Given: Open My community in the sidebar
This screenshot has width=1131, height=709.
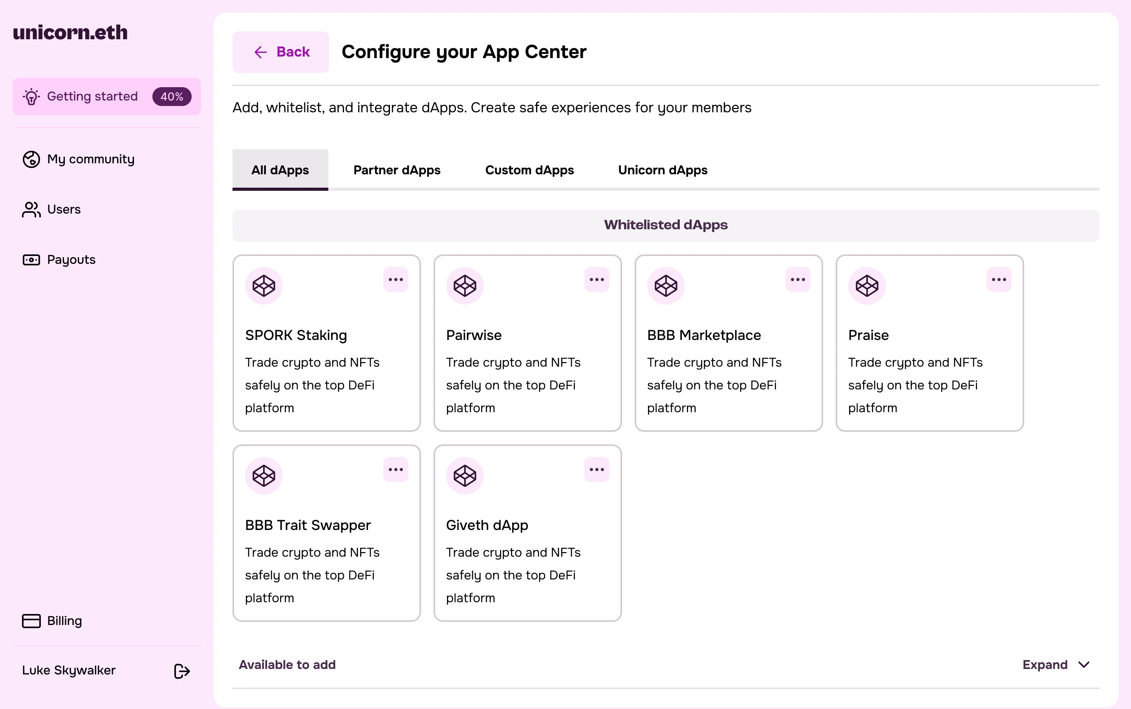Looking at the screenshot, I should [x=91, y=159].
